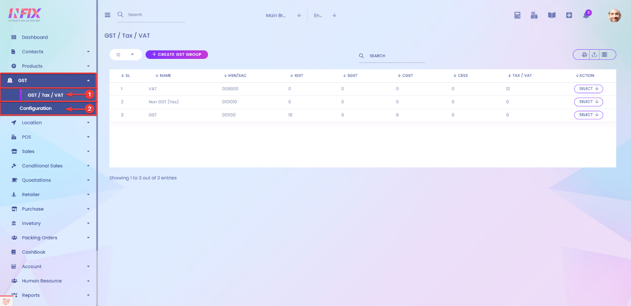Open the user avatar profile menu

click(615, 15)
